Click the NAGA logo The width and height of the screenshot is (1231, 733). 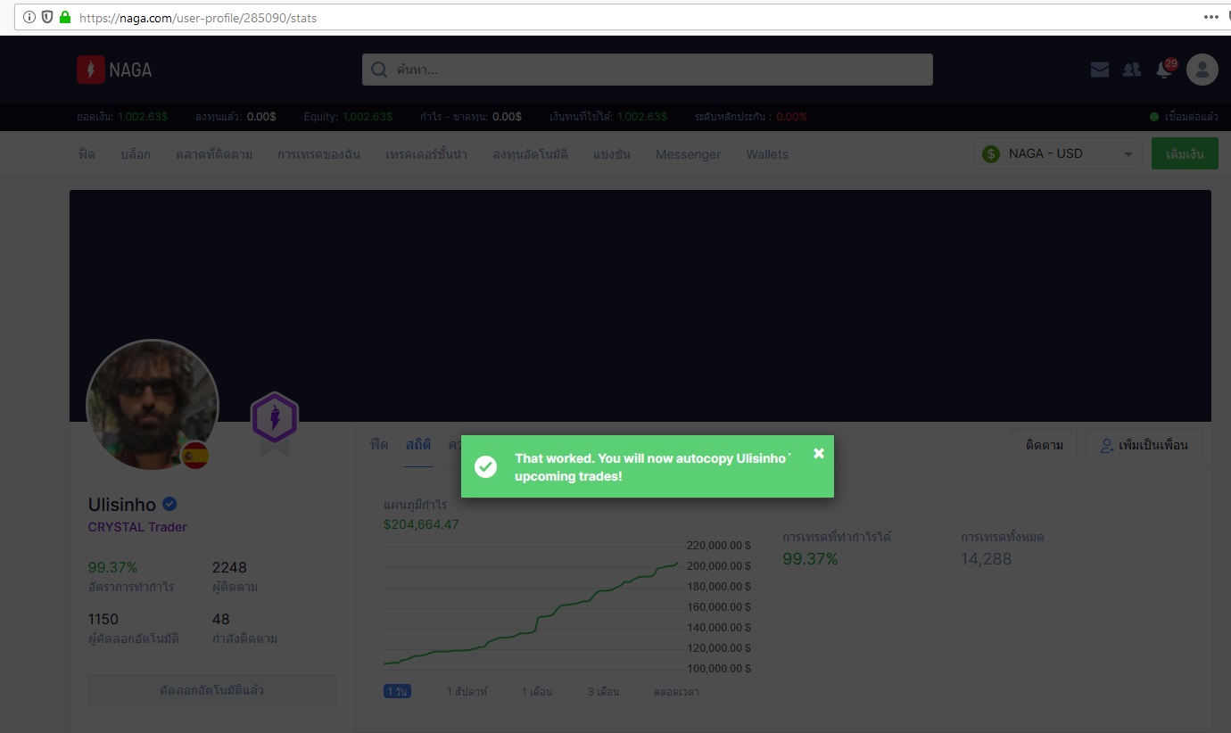click(x=114, y=70)
